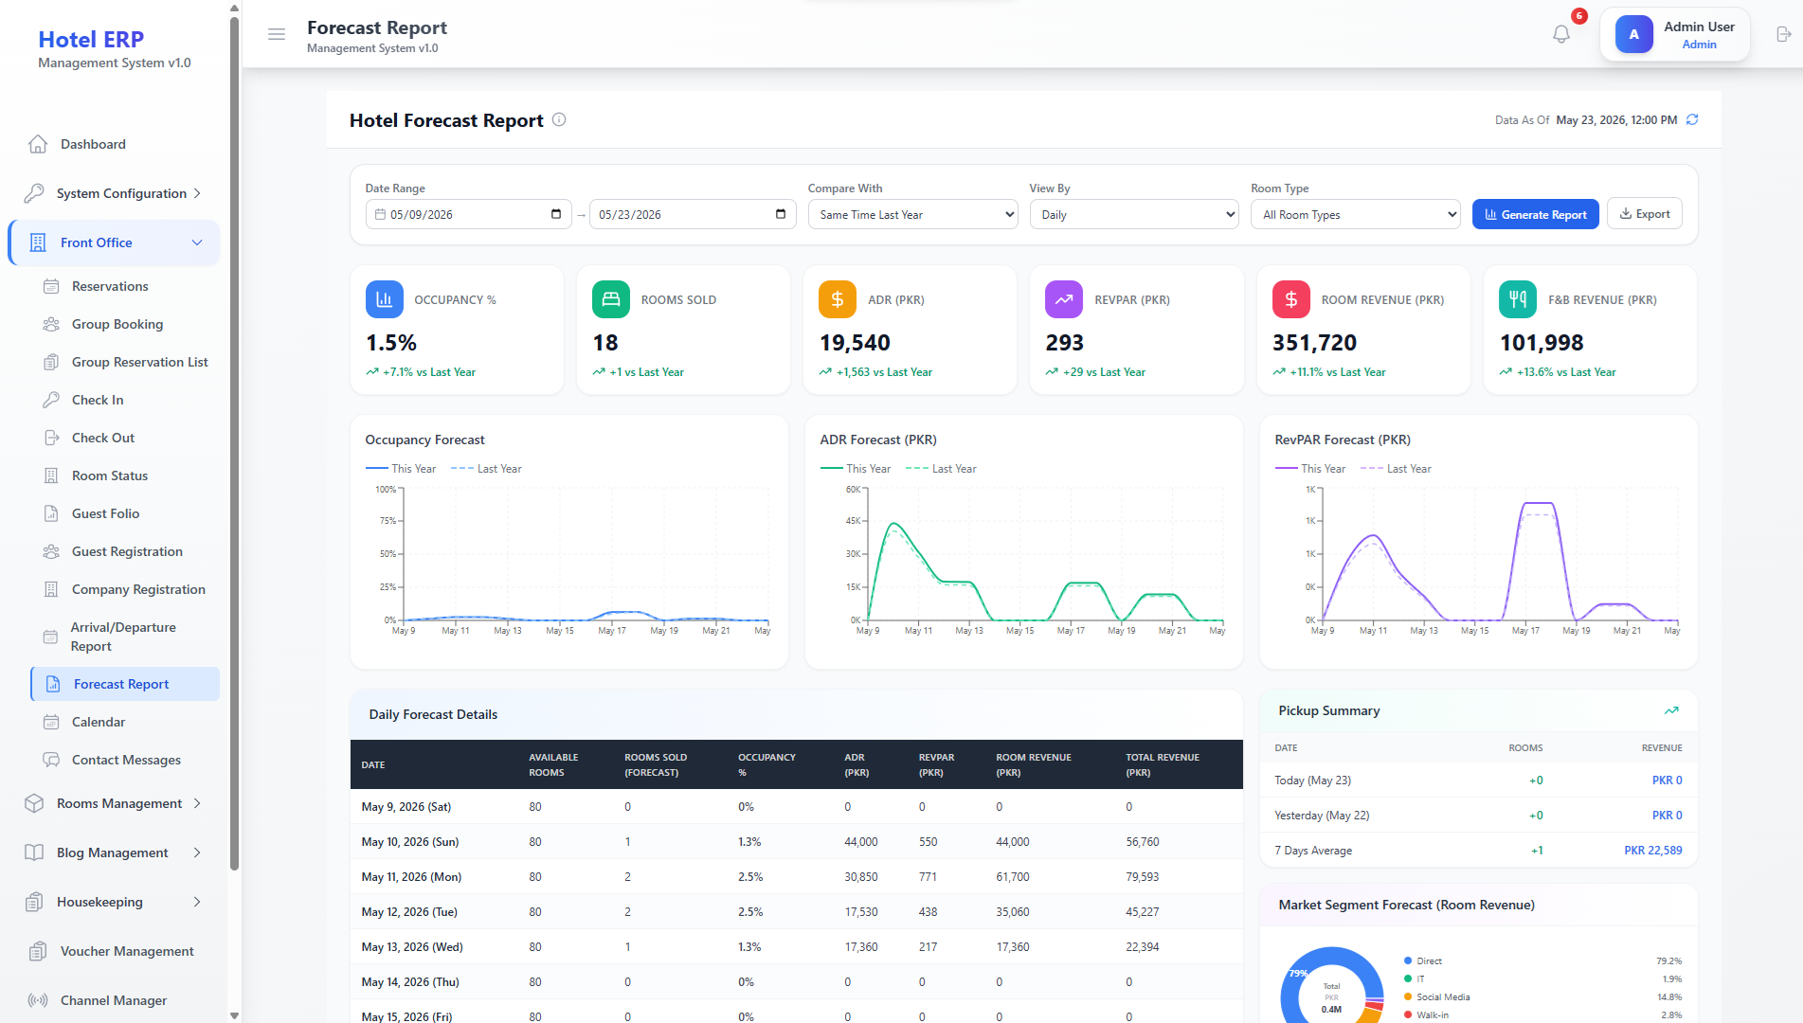Expand Housekeeping menu

coord(114,902)
